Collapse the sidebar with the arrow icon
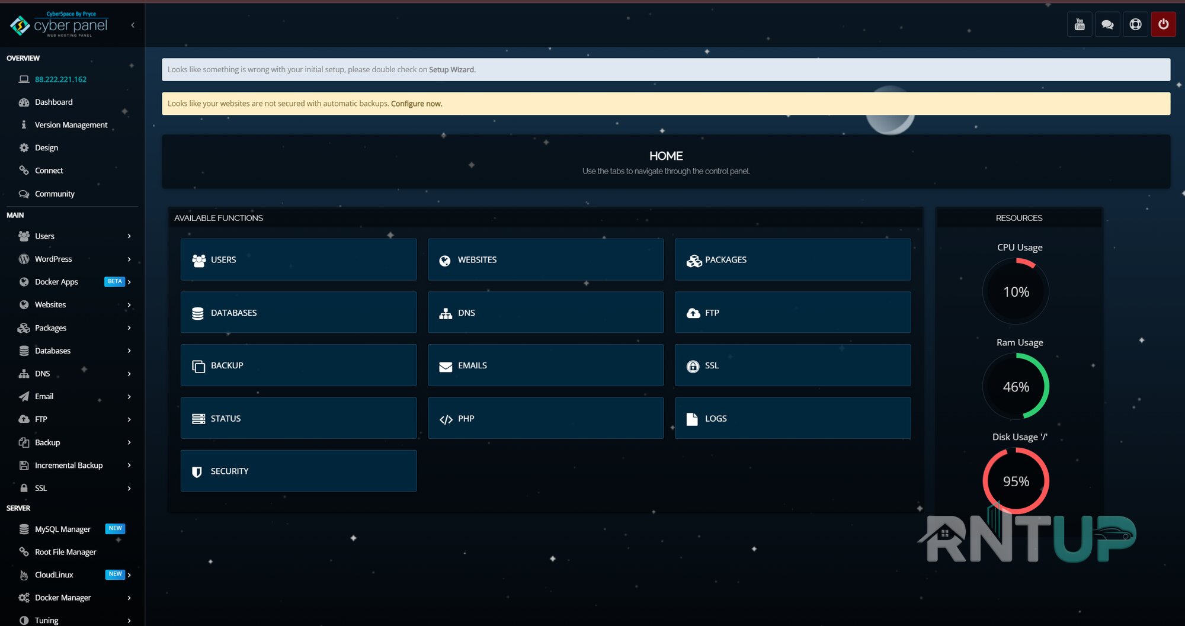 pos(133,25)
